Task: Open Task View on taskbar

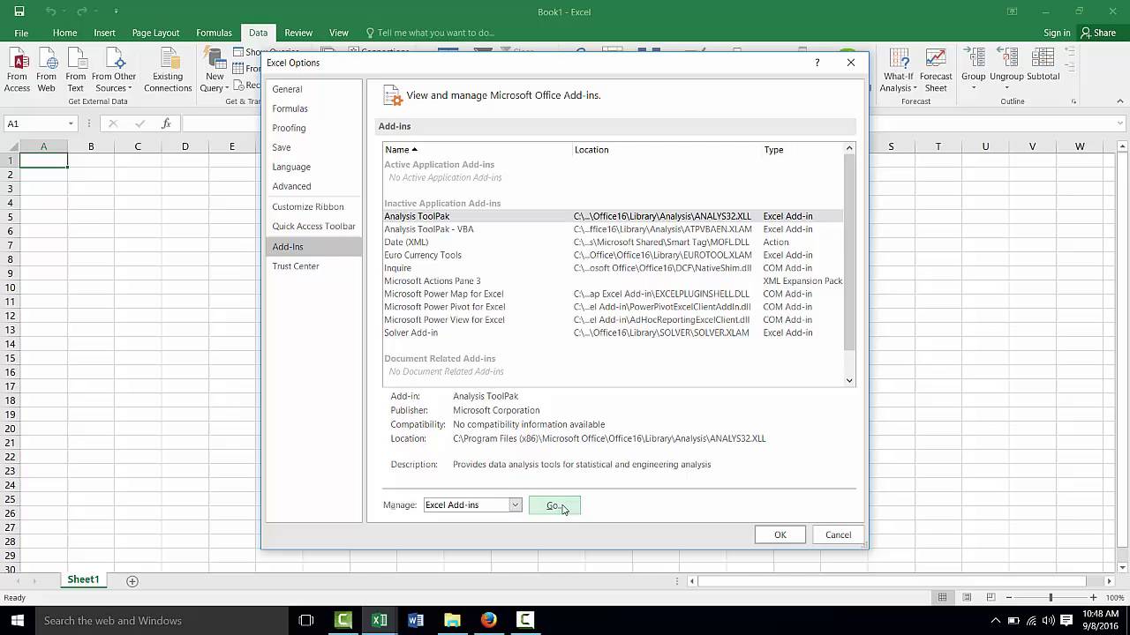Action: (x=306, y=620)
